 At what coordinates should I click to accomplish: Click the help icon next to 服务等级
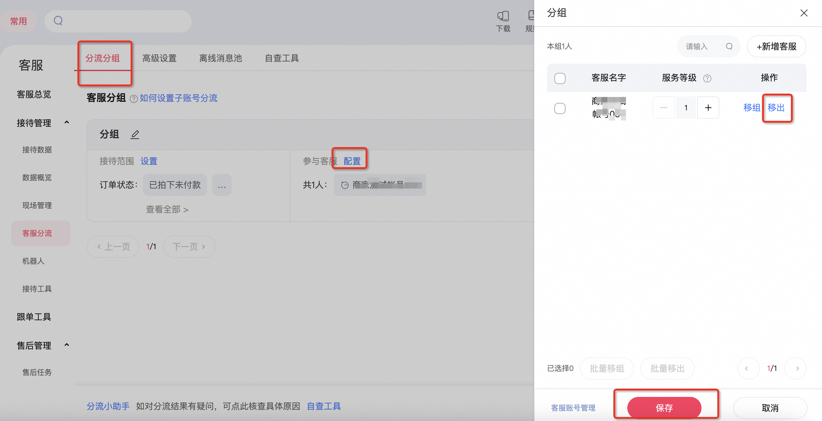[707, 79]
